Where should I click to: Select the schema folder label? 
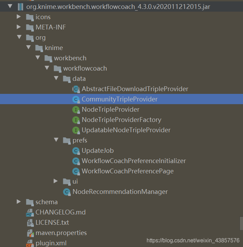coord(46,202)
